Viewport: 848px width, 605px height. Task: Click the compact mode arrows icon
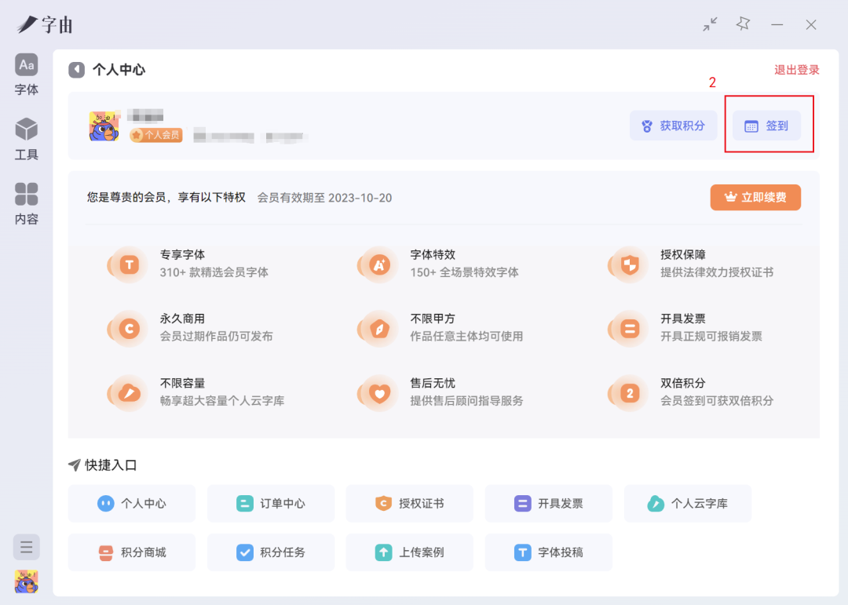710,24
